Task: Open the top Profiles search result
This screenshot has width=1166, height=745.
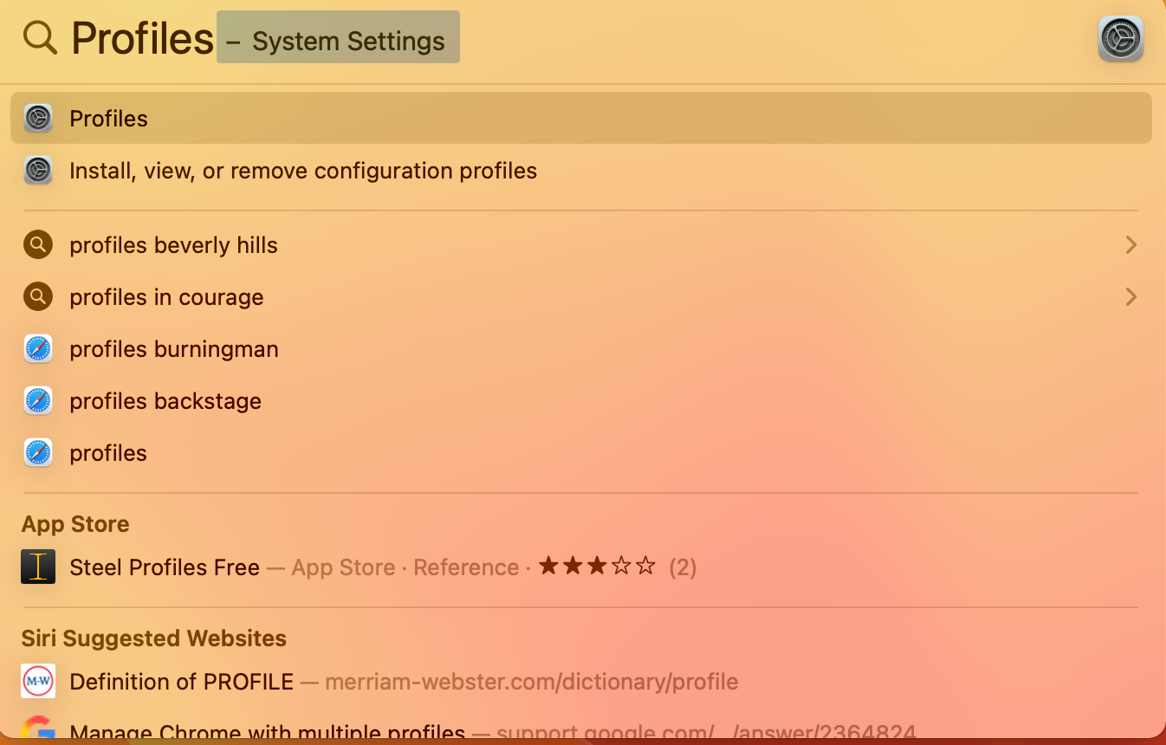Action: [x=108, y=118]
